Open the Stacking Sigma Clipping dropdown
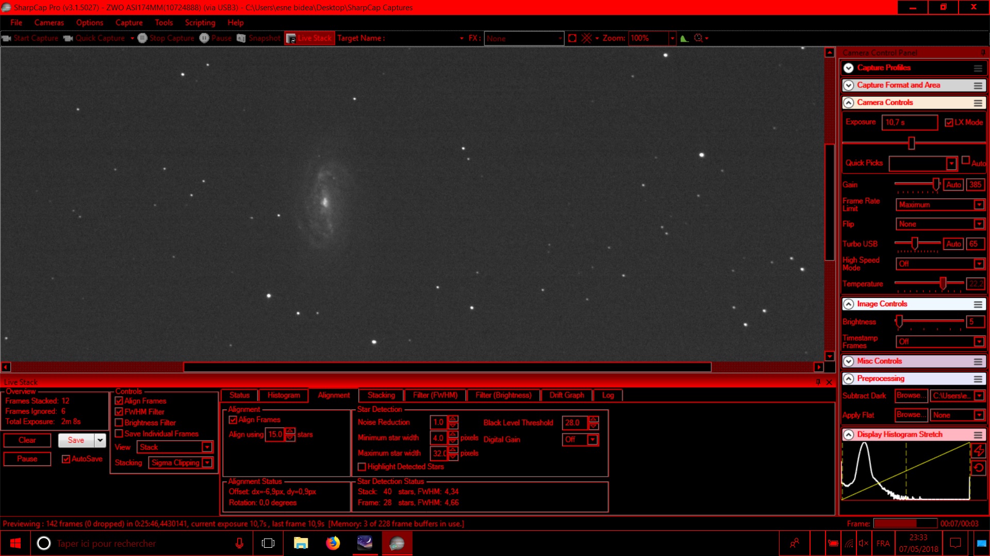Viewport: 990px width, 556px height. [x=207, y=463]
